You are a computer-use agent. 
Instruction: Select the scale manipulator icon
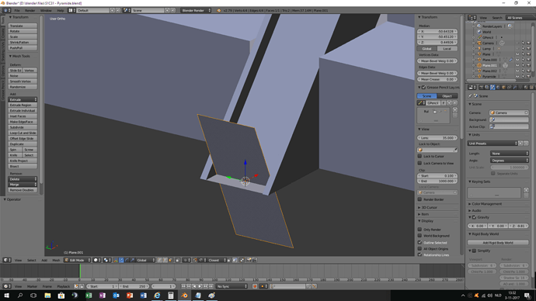tap(132, 260)
